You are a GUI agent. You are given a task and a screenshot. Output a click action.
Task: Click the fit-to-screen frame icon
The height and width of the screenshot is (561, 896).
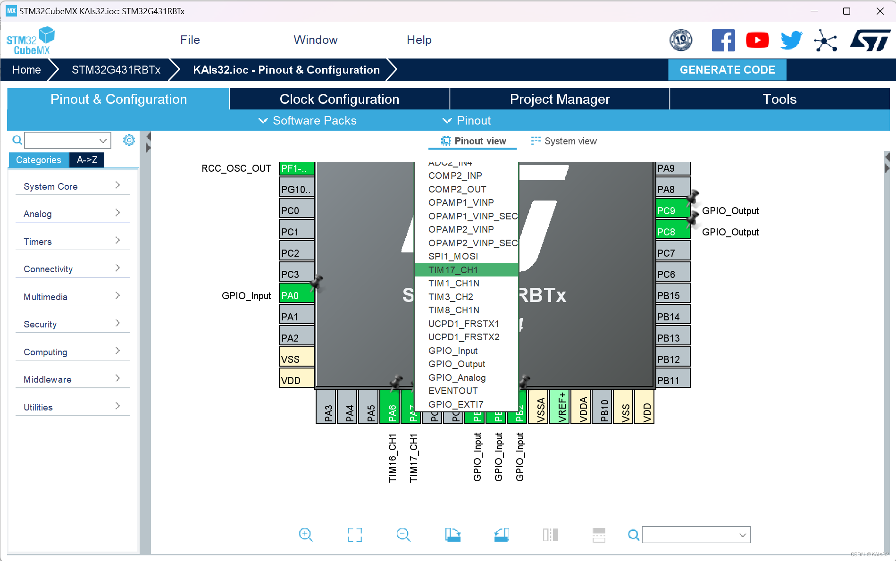355,535
